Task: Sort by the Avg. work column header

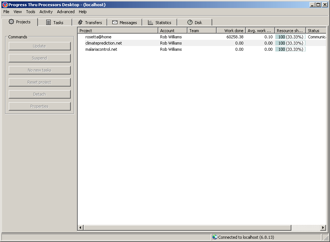Action: click(260, 31)
